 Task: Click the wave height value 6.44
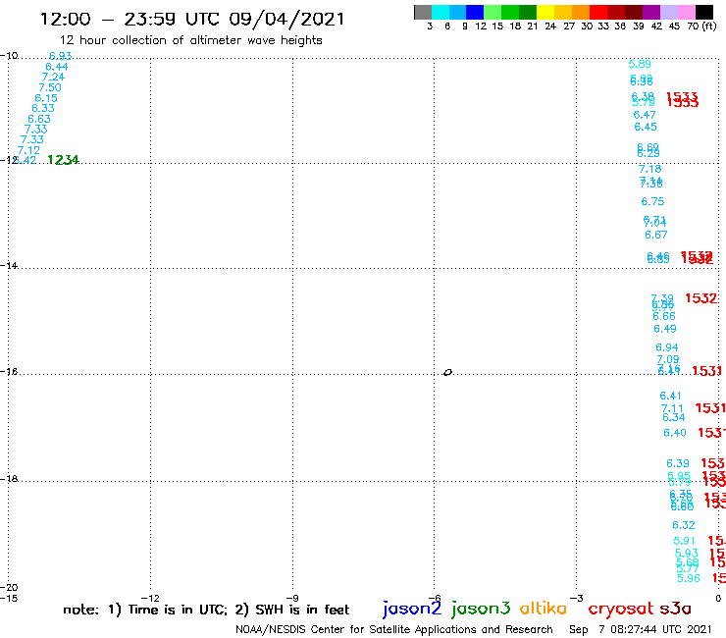tap(57, 67)
